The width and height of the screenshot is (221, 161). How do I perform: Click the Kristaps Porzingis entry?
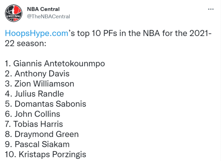coord(46,154)
